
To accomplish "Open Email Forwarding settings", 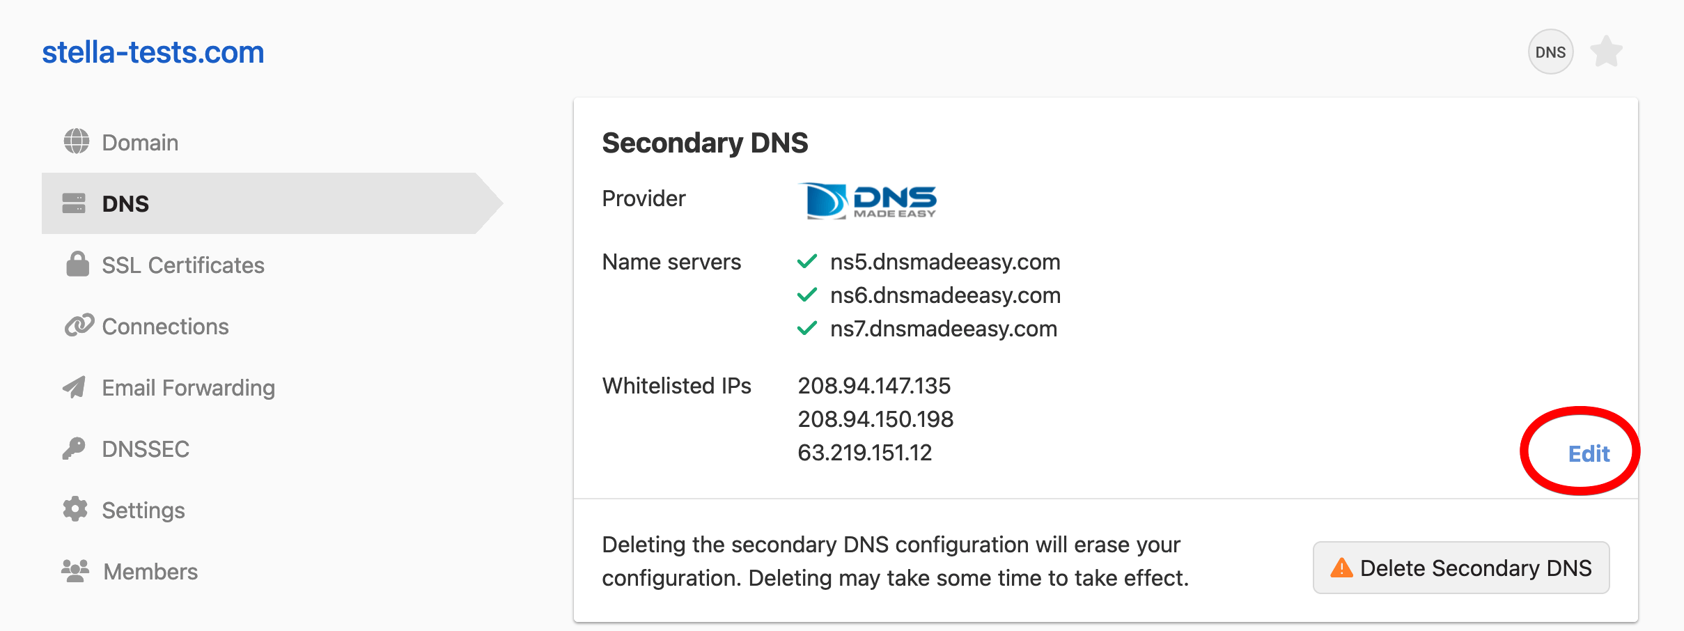I will [188, 388].
